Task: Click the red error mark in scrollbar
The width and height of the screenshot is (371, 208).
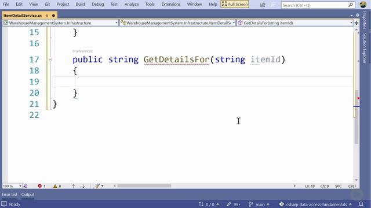Action: click(x=358, y=98)
